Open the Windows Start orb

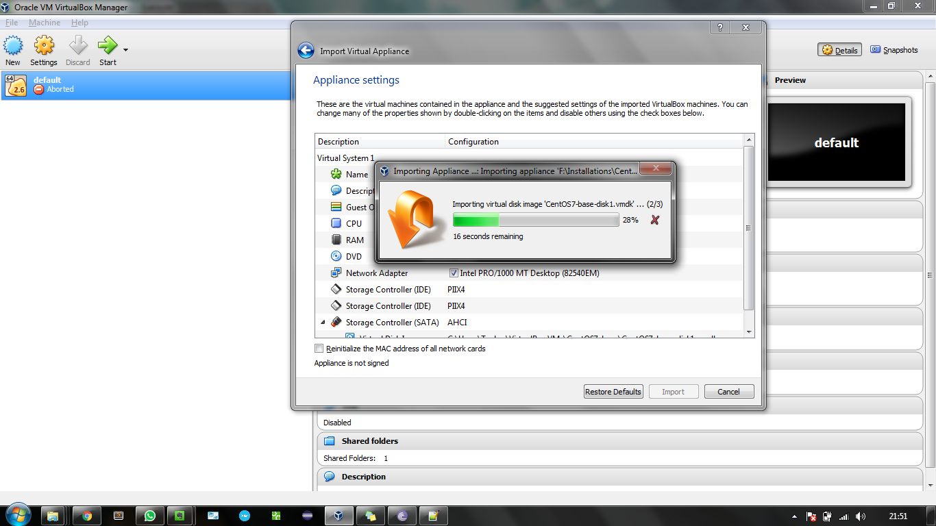pyautogui.click(x=17, y=515)
